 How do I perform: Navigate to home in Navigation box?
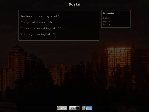click(x=106, y=18)
